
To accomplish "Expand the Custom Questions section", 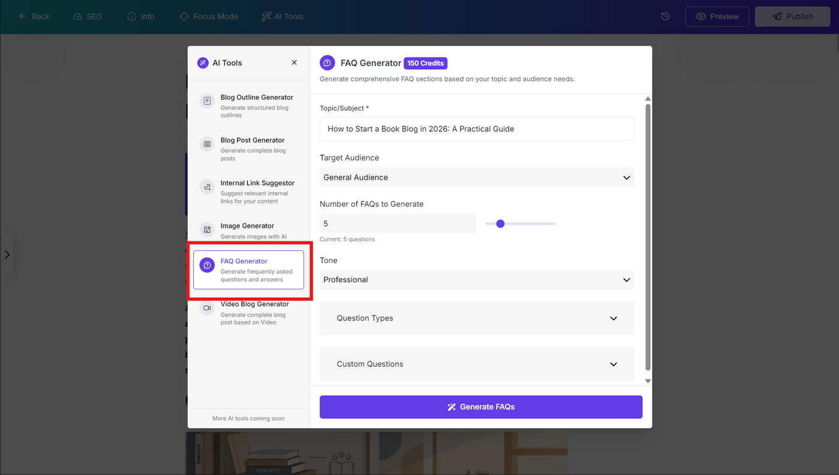I will pos(477,364).
